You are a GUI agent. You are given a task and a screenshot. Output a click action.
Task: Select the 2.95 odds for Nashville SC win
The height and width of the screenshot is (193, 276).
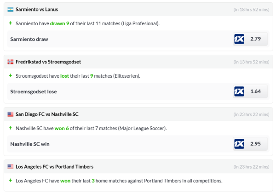[255, 144]
